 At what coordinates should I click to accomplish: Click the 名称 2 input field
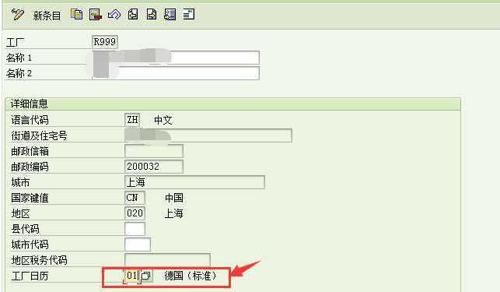176,73
